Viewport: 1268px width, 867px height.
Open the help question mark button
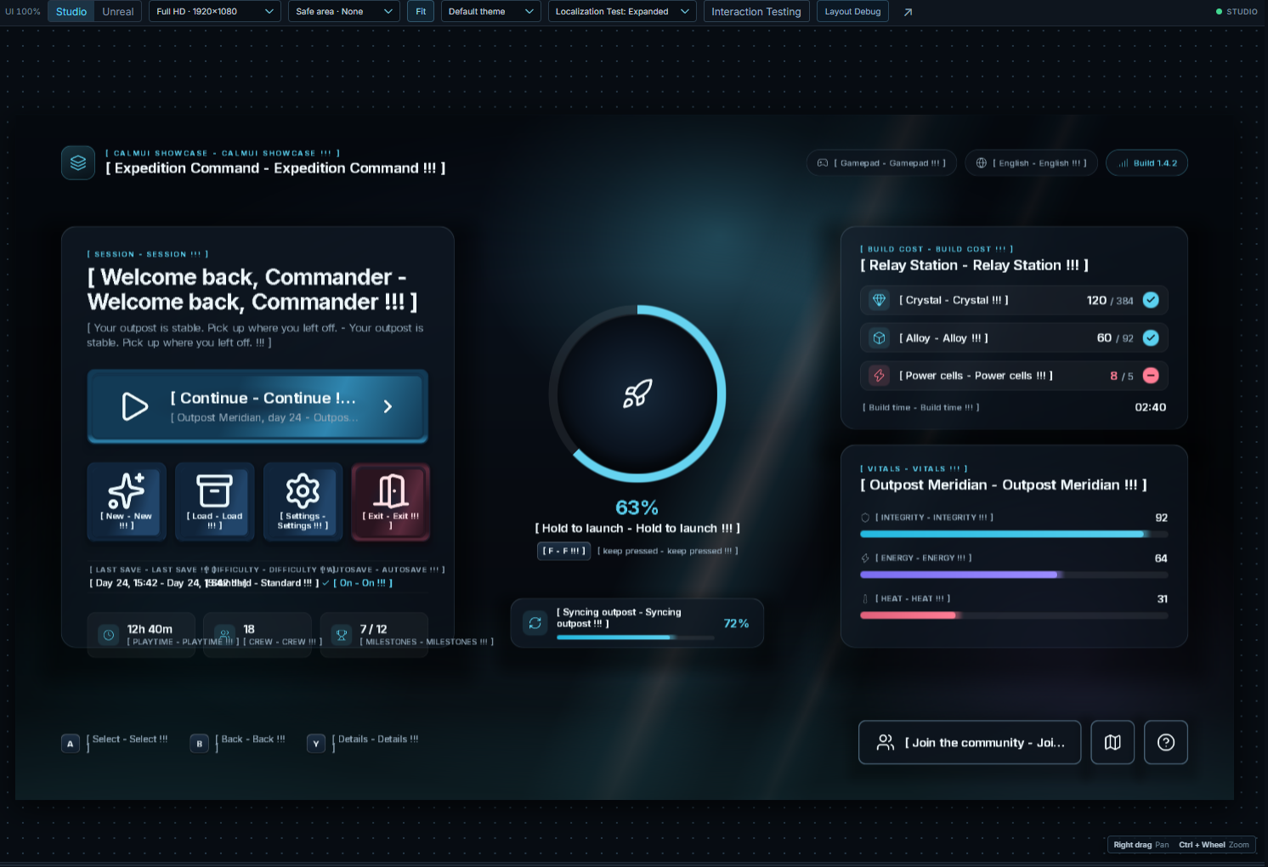point(1166,742)
